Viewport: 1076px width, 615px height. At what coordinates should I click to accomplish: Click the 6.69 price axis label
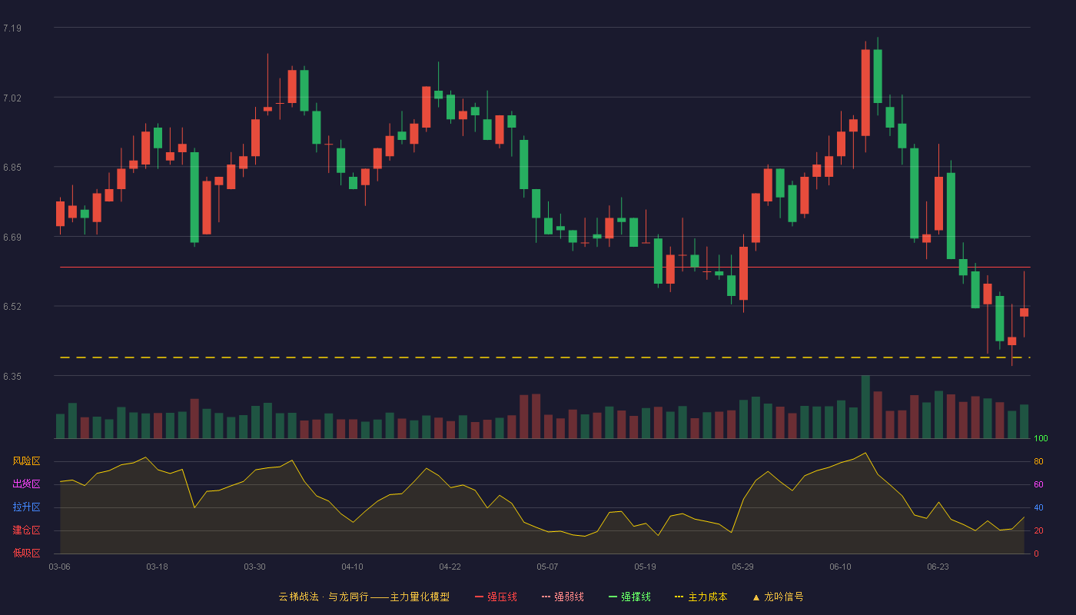coord(12,238)
